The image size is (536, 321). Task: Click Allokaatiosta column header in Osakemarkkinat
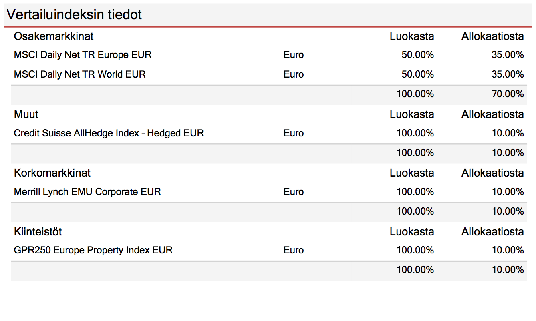pyautogui.click(x=492, y=36)
